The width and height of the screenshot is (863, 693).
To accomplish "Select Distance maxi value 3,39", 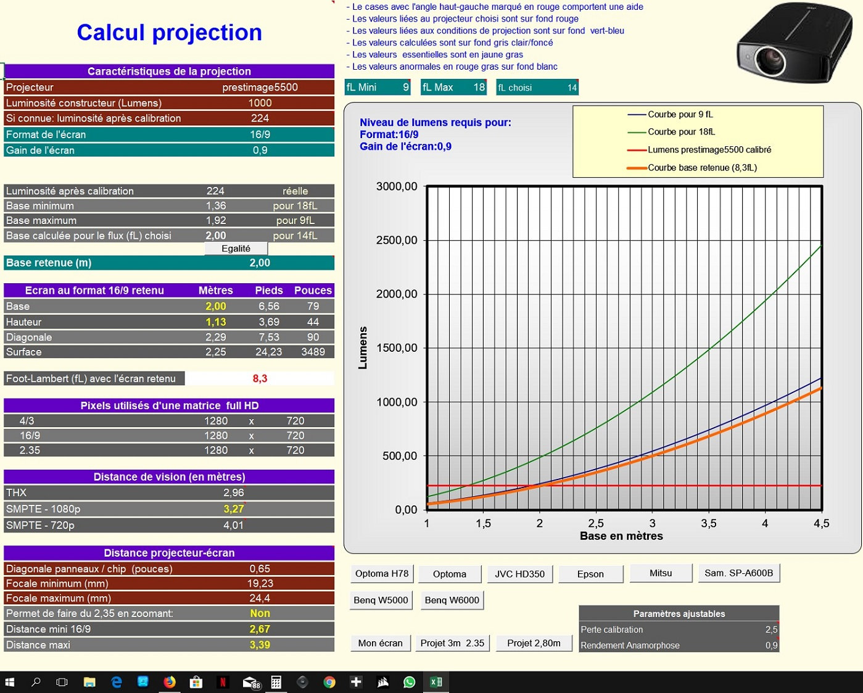I will coord(260,645).
